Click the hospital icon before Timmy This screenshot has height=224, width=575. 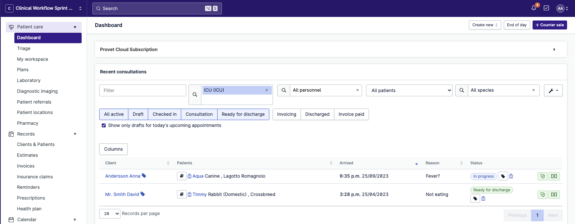[x=190, y=195]
